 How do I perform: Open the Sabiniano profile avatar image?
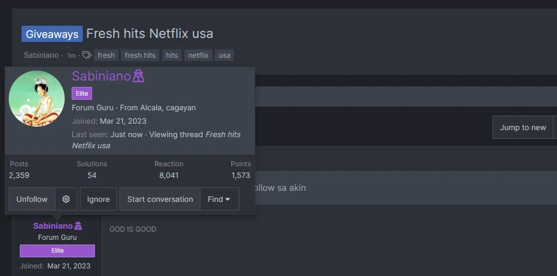coord(37,99)
